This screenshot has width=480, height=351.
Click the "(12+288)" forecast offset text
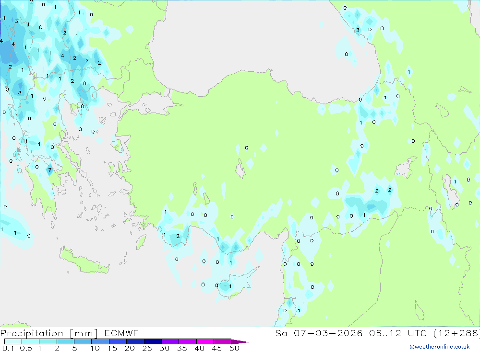(456, 333)
